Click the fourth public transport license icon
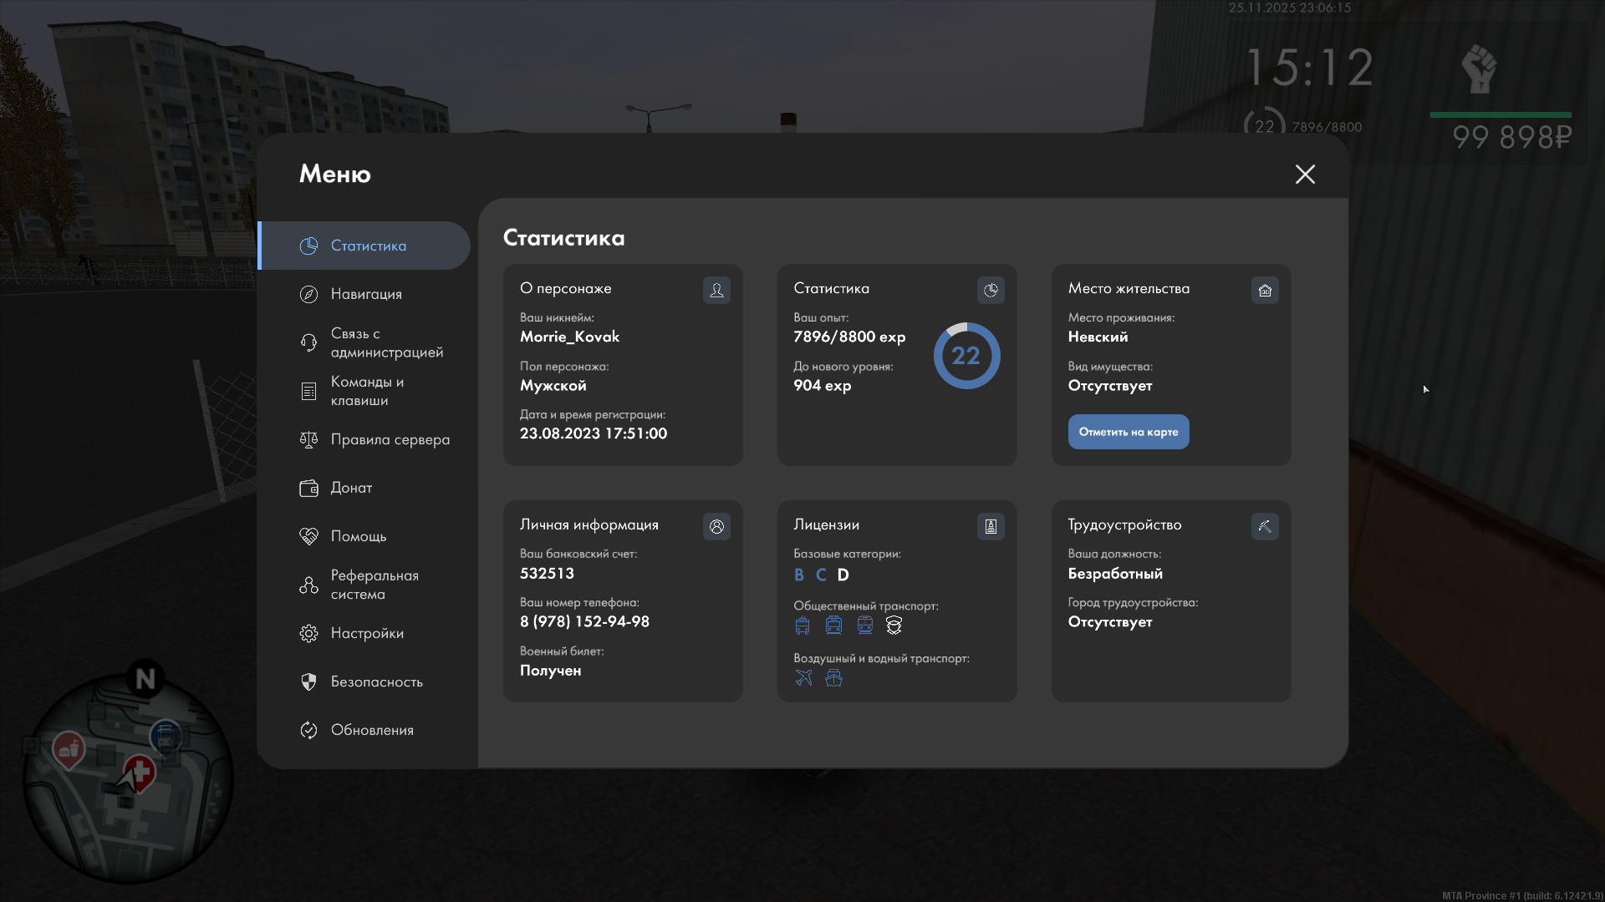The height and width of the screenshot is (902, 1605). pyautogui.click(x=894, y=626)
